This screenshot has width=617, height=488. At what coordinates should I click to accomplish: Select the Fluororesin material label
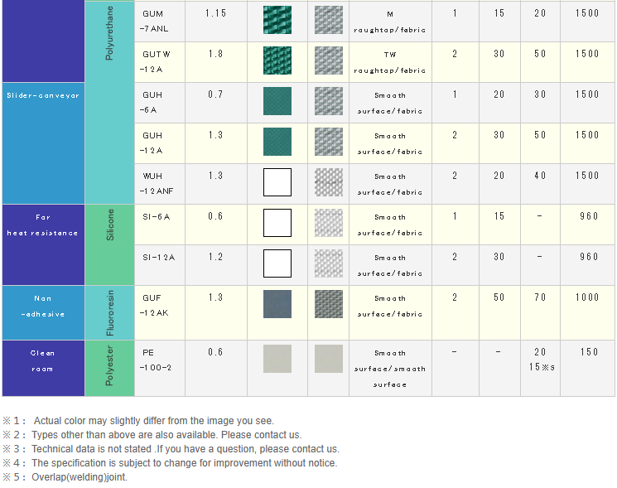coord(110,312)
